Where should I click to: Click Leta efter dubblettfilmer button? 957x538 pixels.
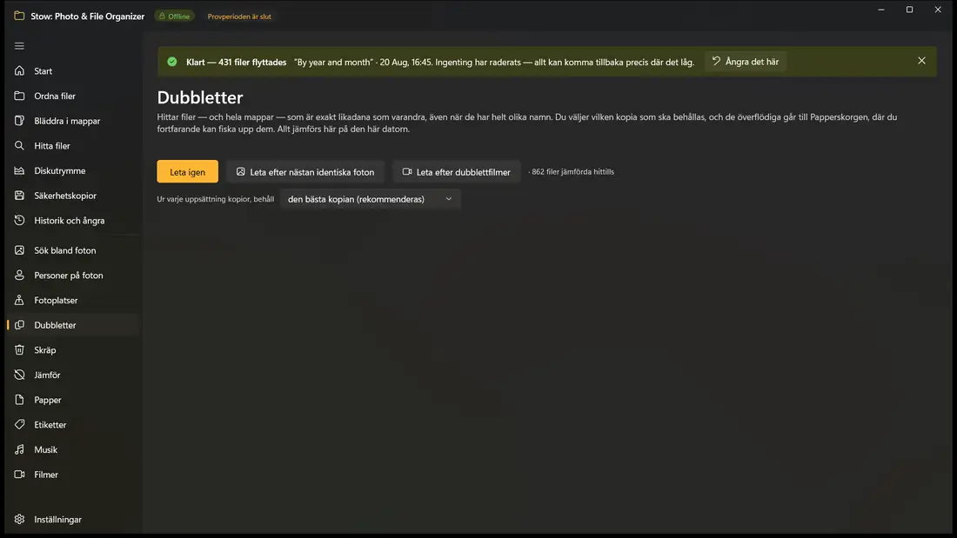click(456, 171)
